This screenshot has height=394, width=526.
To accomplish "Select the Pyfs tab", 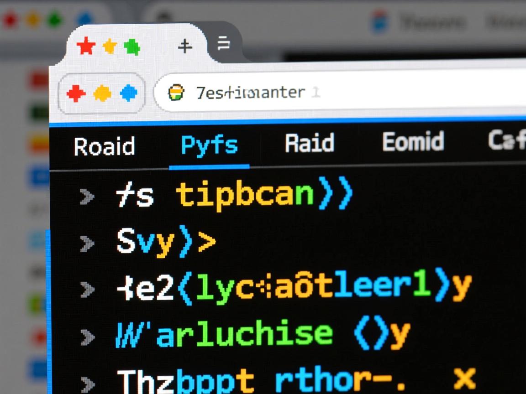I will click(x=209, y=145).
